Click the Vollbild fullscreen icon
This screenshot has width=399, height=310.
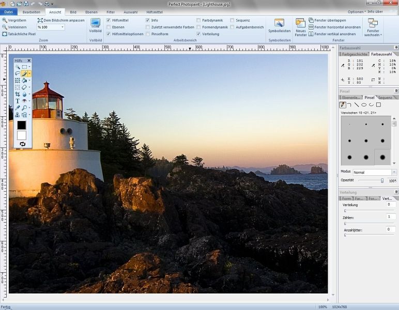tap(96, 23)
